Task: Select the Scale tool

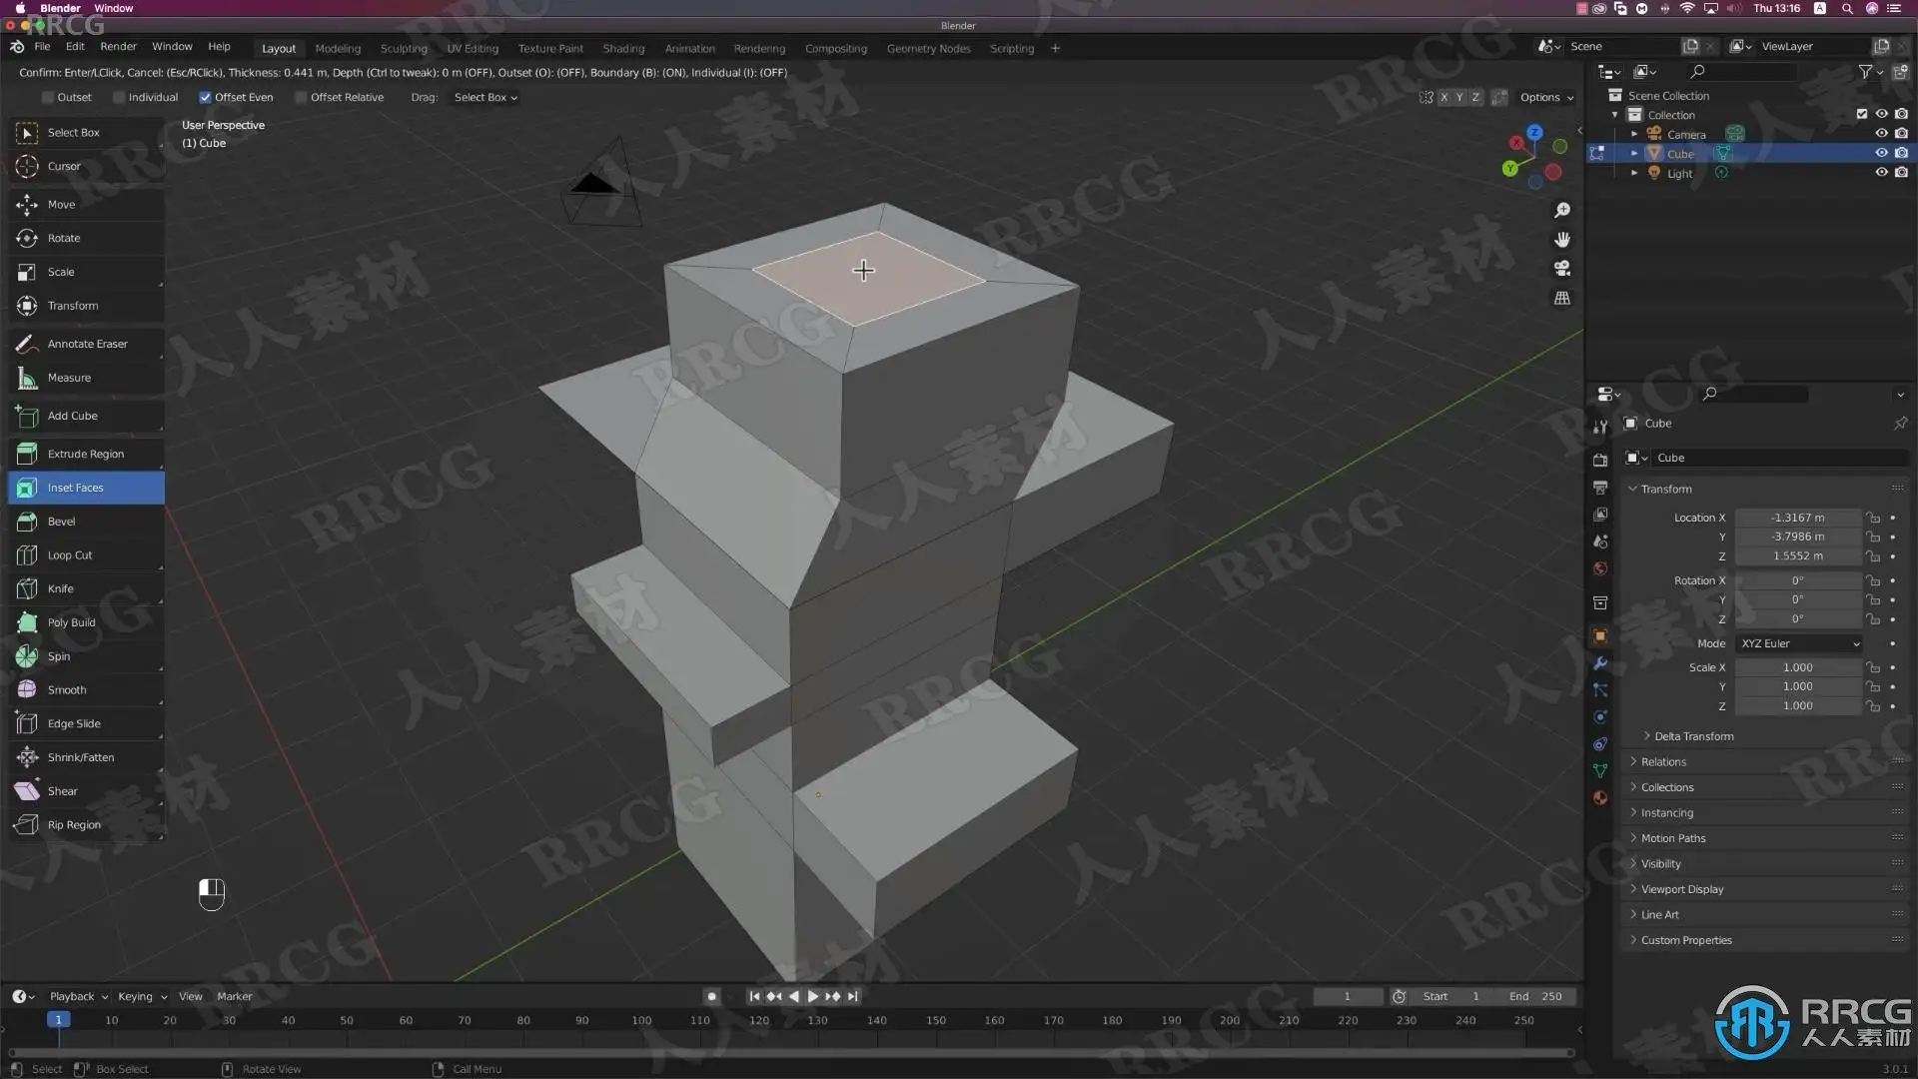Action: click(86, 273)
